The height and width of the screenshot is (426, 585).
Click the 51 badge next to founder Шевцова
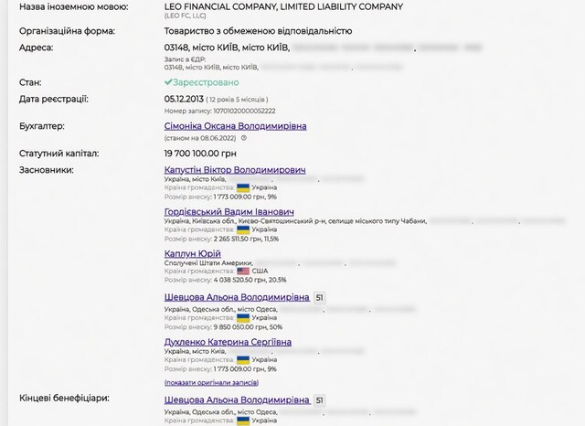pyautogui.click(x=319, y=298)
